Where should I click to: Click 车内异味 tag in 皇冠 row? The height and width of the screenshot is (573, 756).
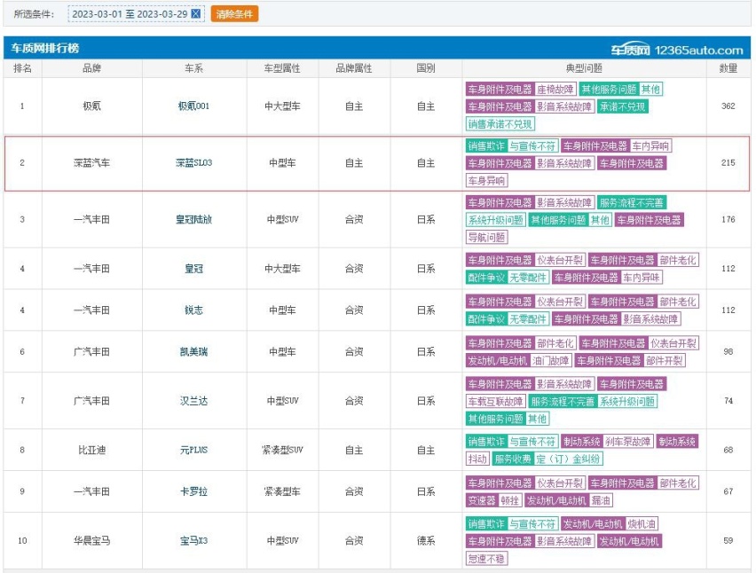click(641, 278)
